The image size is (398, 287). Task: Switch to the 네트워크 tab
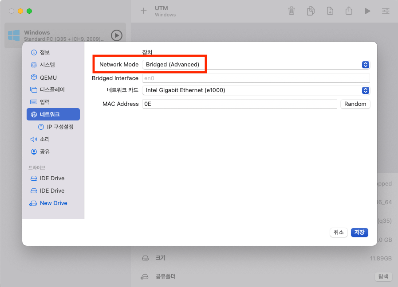[x=50, y=114]
